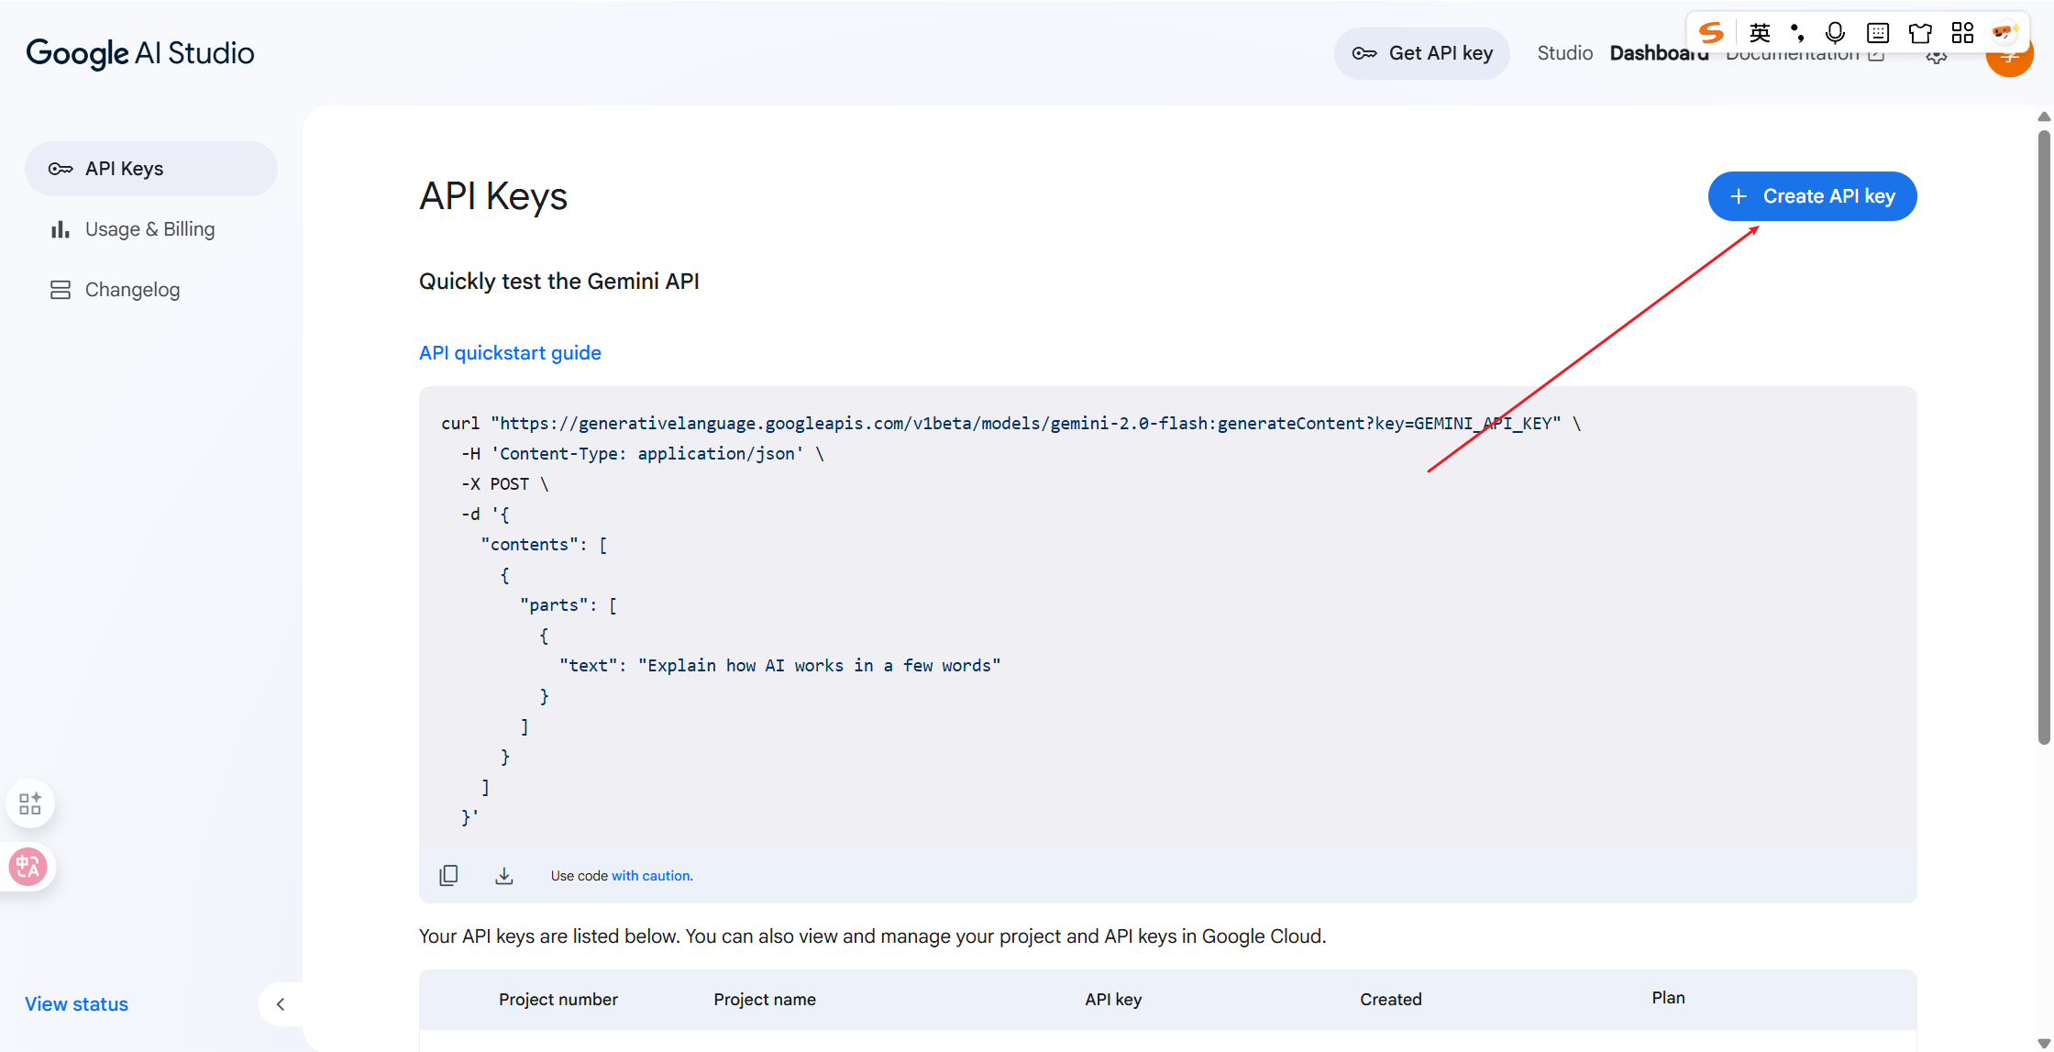
Task: Toggle Sogou punctuation mode
Action: (1797, 33)
